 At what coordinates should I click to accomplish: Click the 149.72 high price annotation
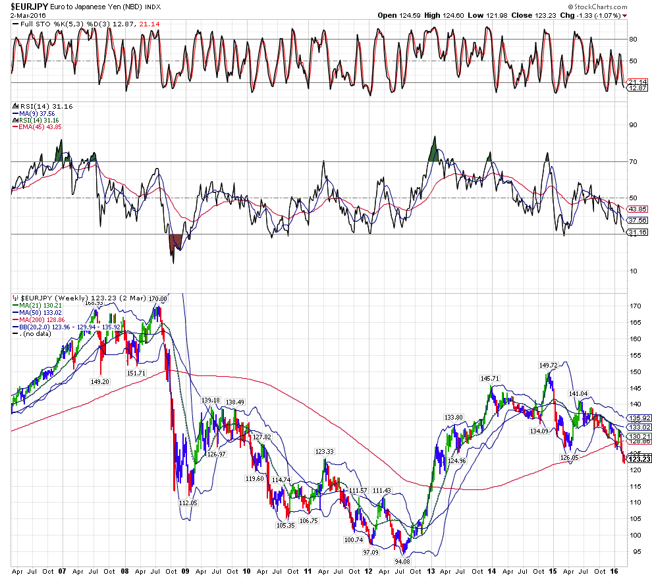[x=548, y=365]
